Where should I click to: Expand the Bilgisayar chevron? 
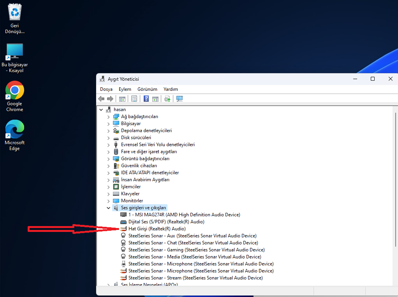click(x=108, y=124)
